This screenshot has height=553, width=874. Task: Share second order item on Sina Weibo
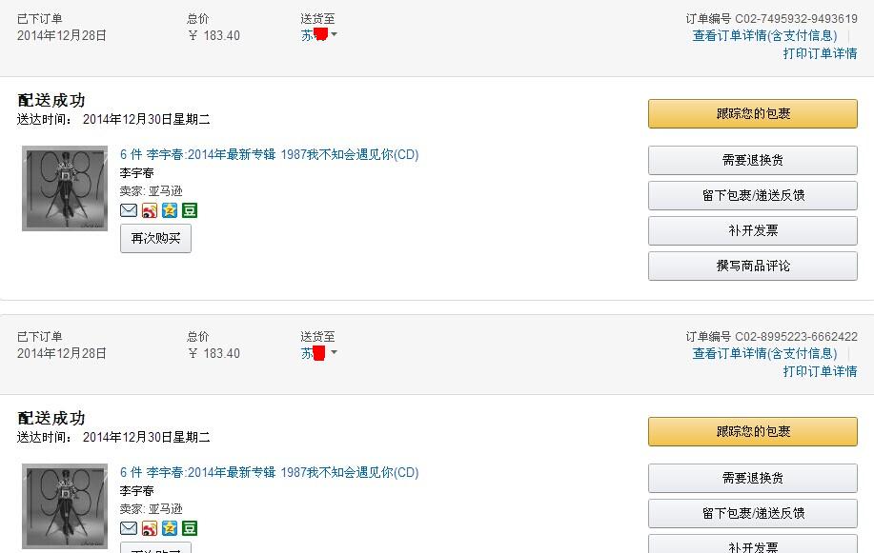point(150,528)
